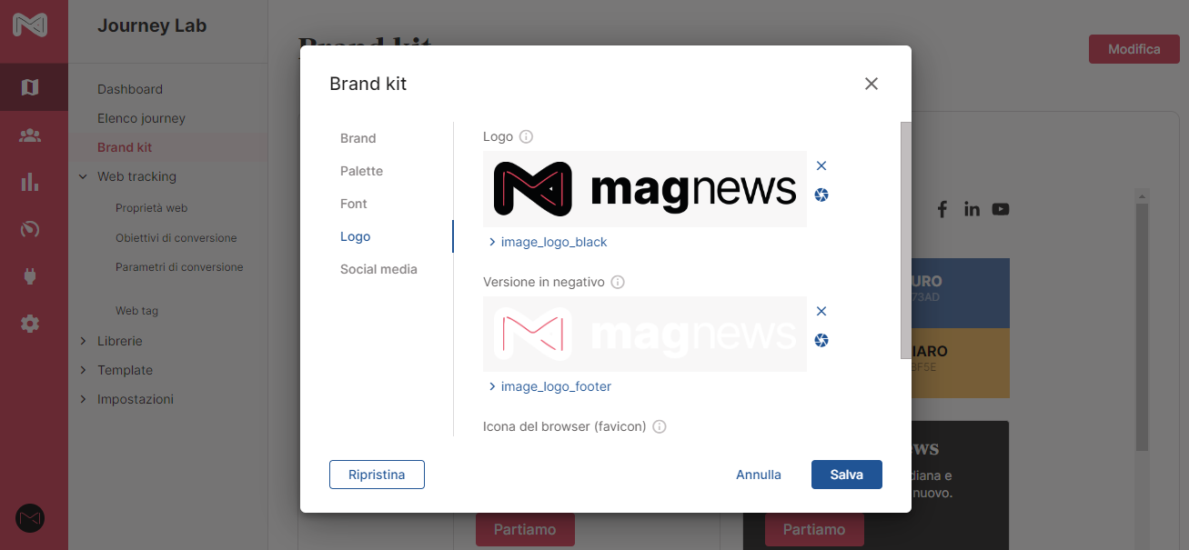Expand the Impostazioni section
Image resolution: width=1189 pixels, height=550 pixels.
[83, 399]
